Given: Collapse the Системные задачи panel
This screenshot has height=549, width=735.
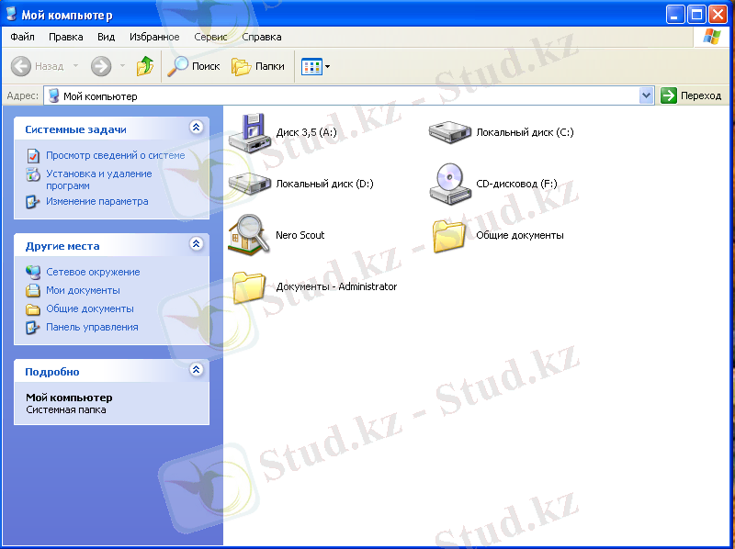Looking at the screenshot, I should (x=196, y=129).
